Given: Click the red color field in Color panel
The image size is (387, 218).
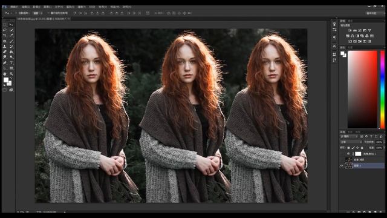Looking at the screenshot, I should [x=362, y=90].
